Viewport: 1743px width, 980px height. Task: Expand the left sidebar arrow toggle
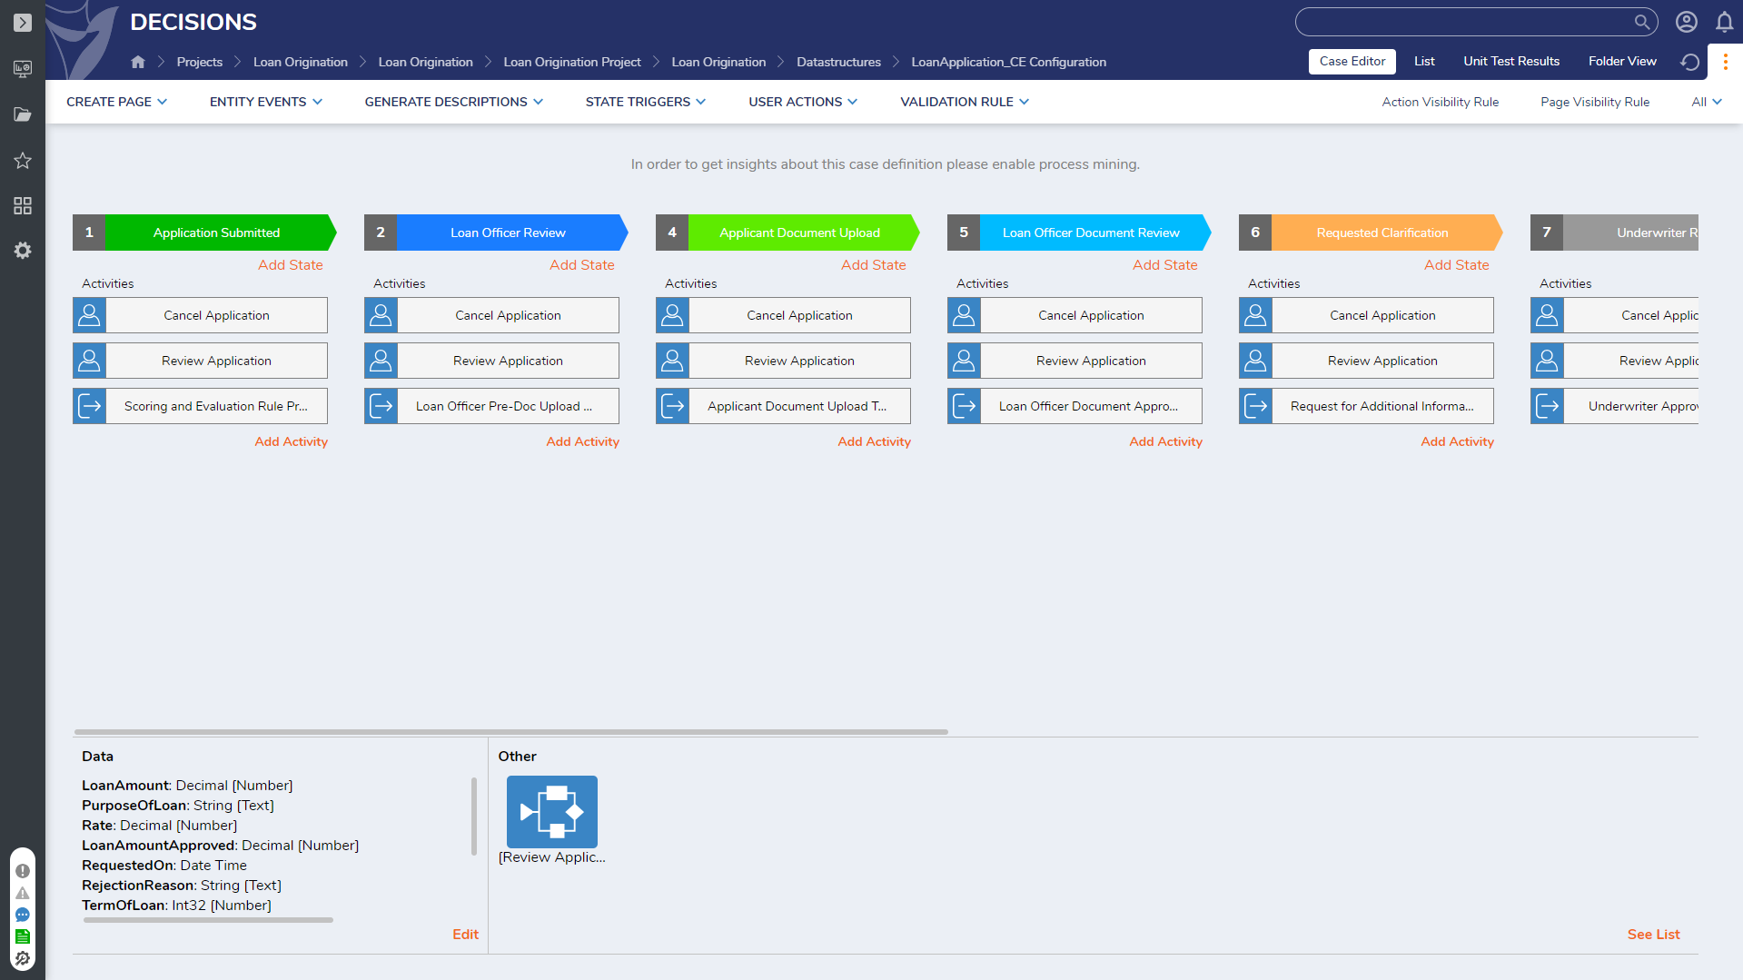[23, 23]
